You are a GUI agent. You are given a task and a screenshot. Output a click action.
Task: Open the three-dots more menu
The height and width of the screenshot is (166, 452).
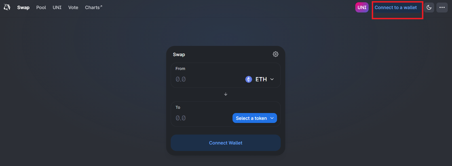442,8
